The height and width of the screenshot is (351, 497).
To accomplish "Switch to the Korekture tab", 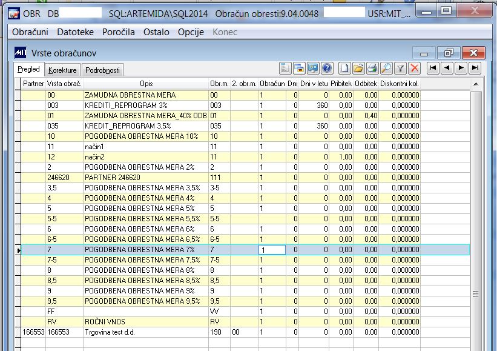I will 62,70.
